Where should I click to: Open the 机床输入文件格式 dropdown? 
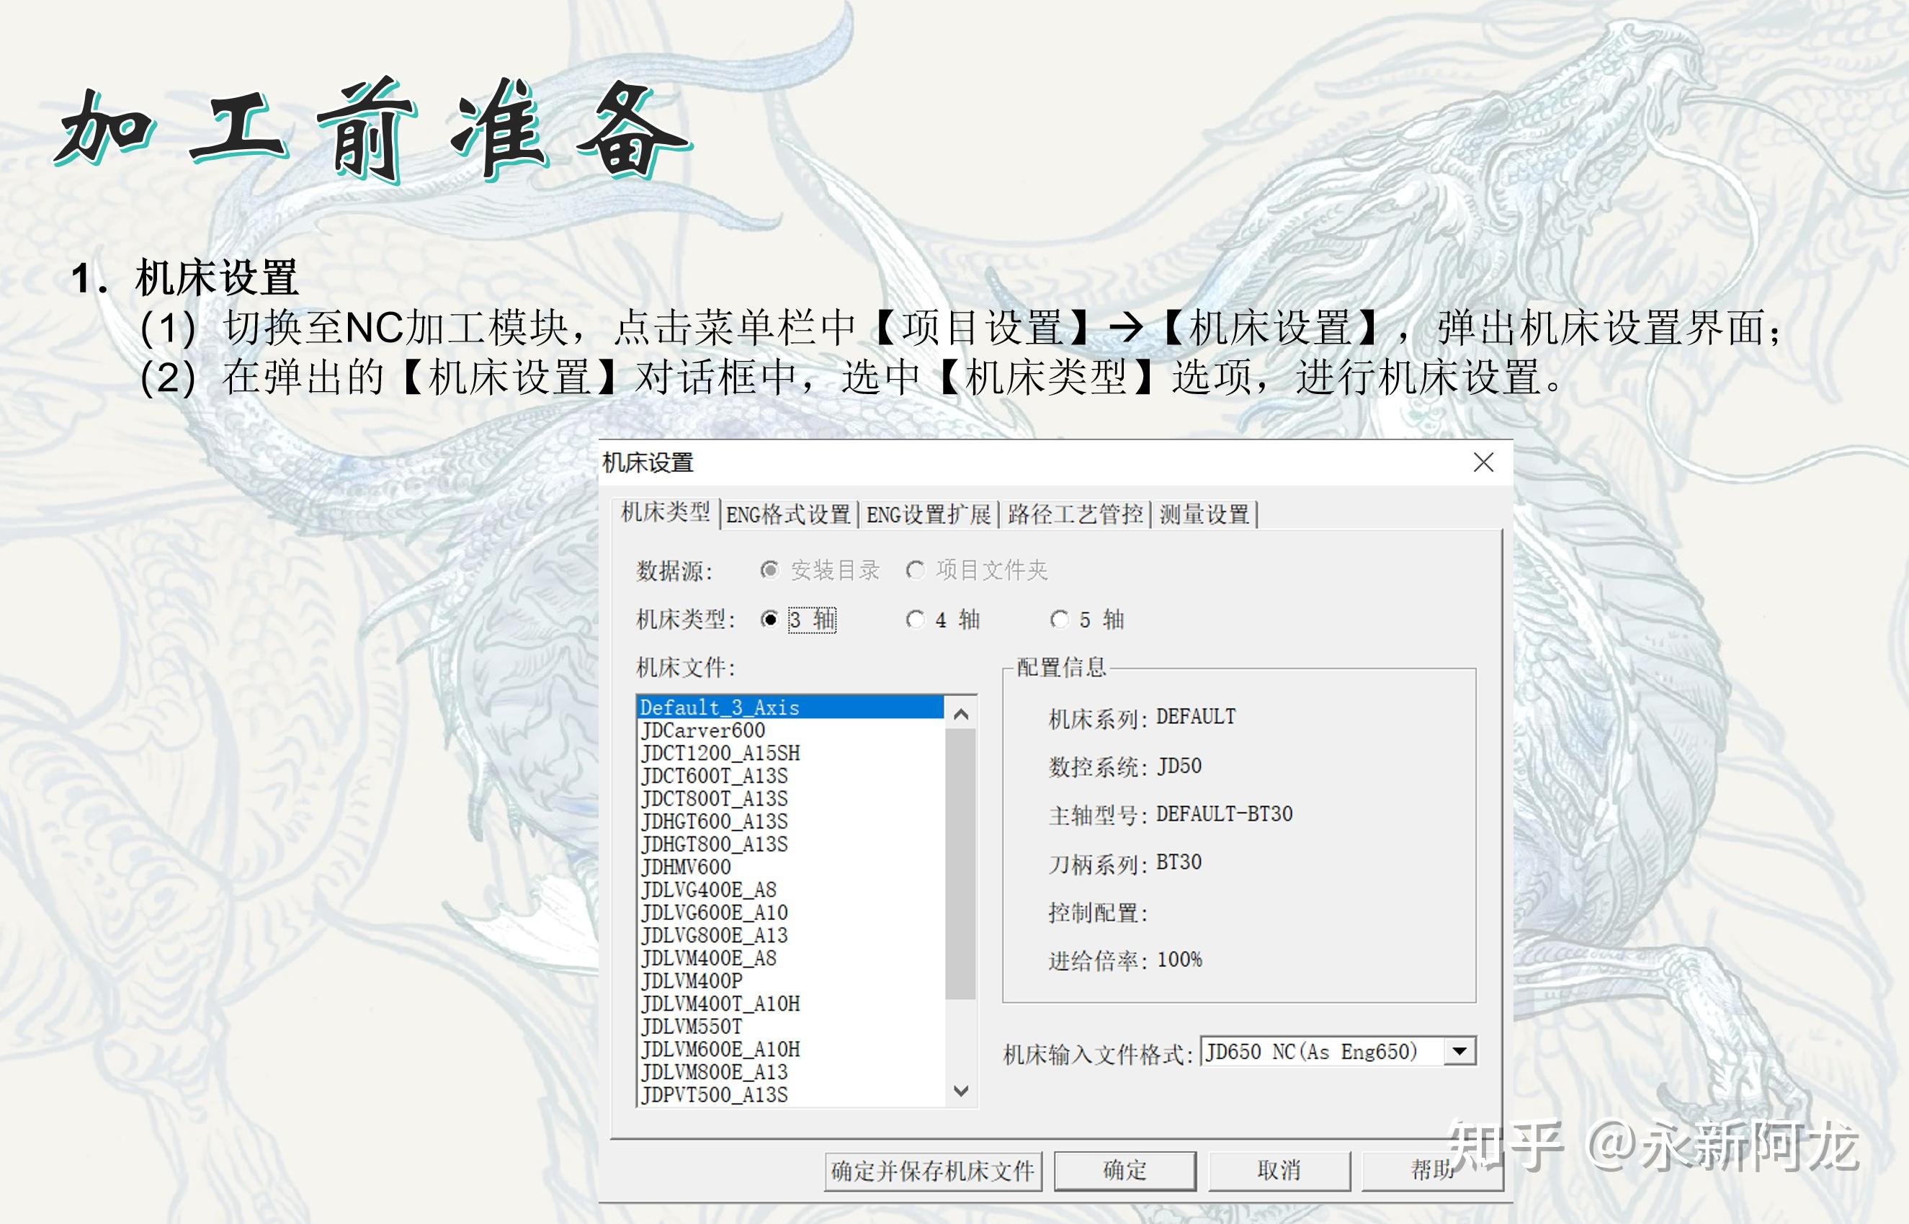pyautogui.click(x=1461, y=1050)
